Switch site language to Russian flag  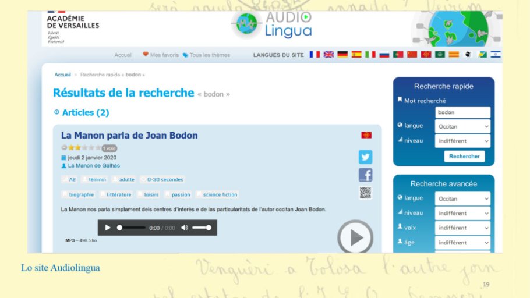coord(384,54)
